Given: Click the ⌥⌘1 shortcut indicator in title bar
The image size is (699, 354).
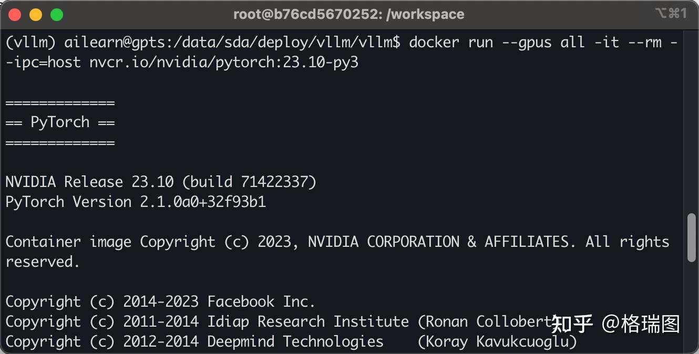Looking at the screenshot, I should (x=671, y=14).
